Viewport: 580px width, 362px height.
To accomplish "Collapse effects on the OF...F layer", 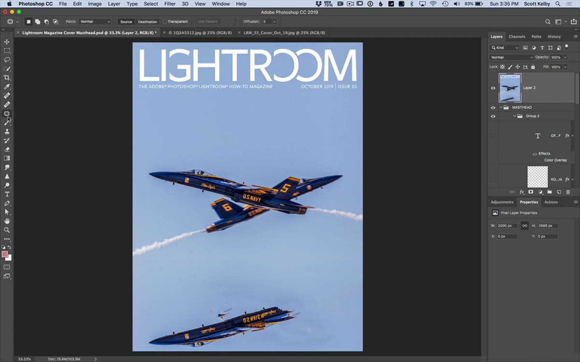I will click(572, 136).
